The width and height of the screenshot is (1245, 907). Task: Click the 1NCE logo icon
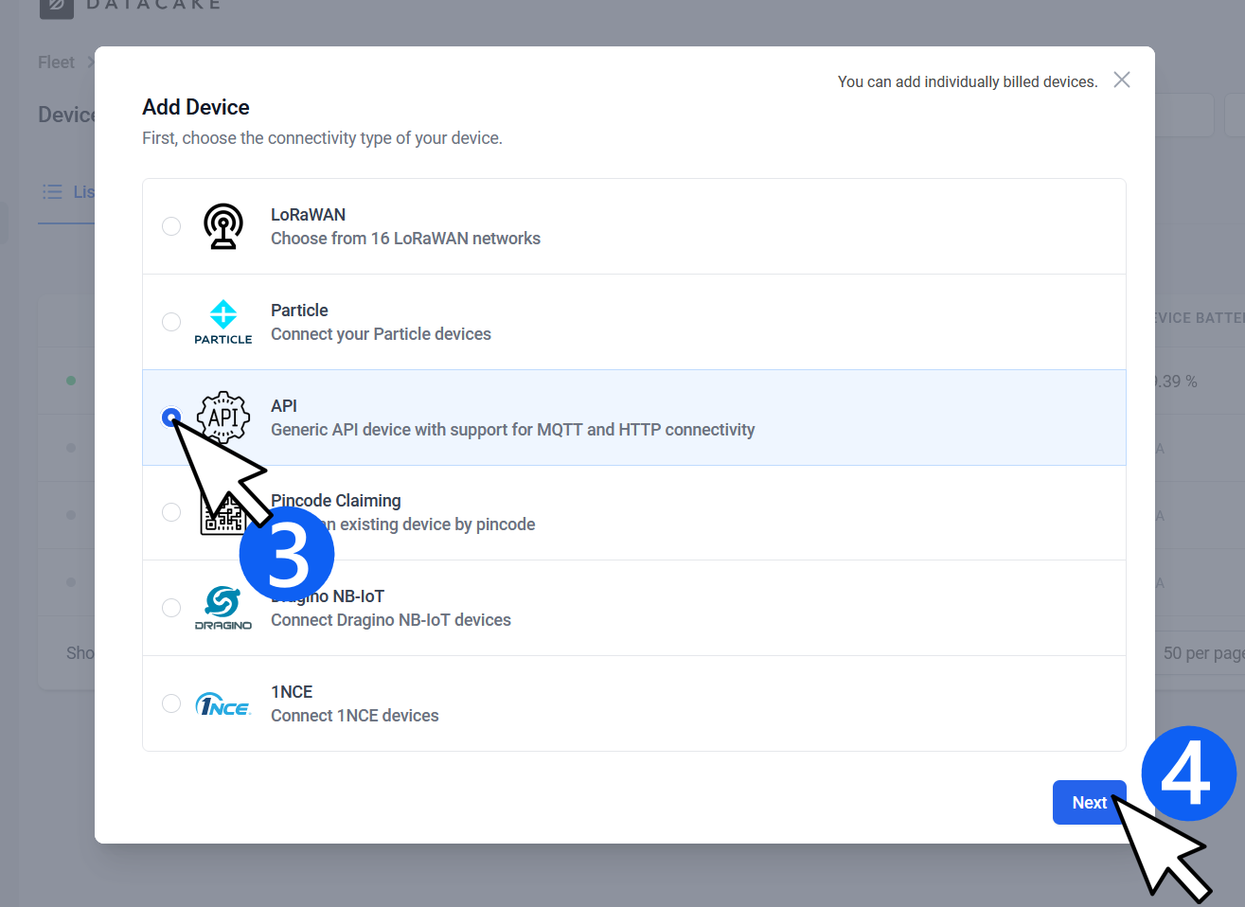pyautogui.click(x=223, y=704)
